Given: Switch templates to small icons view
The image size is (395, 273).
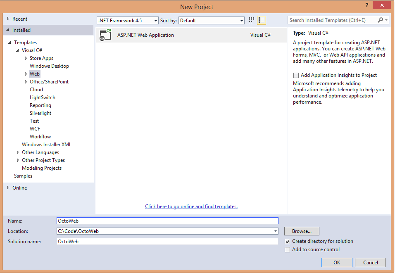Looking at the screenshot, I should click(251, 20).
